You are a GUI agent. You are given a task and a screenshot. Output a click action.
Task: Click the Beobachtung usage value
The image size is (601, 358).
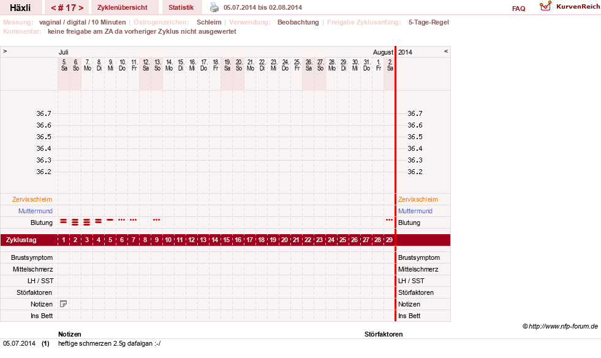click(x=298, y=22)
